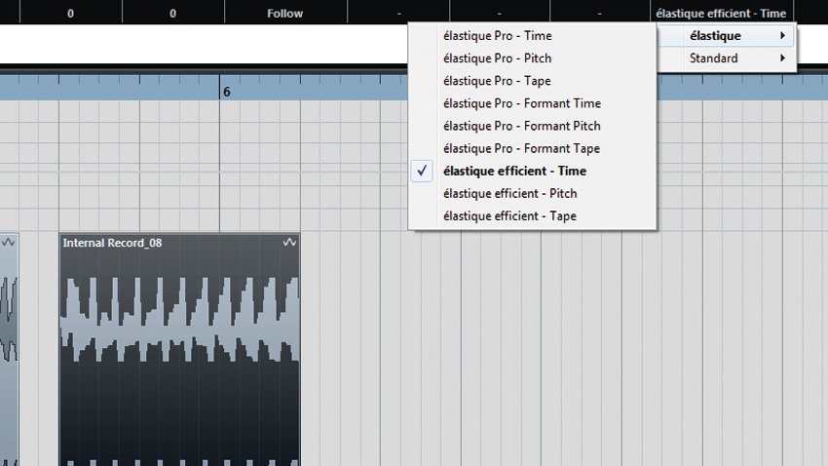Open algorithm field showing élastique efficient - Time

pos(722,14)
